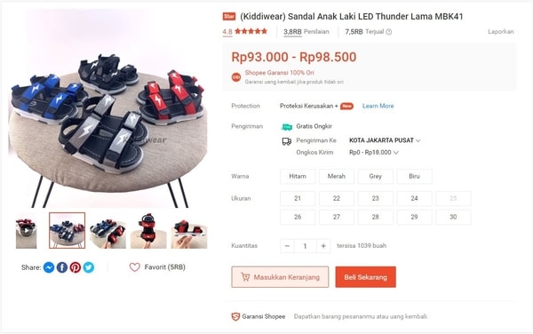This screenshot has height=334, width=533.
Task: Click the Terjual help question icon
Action: pos(389,32)
